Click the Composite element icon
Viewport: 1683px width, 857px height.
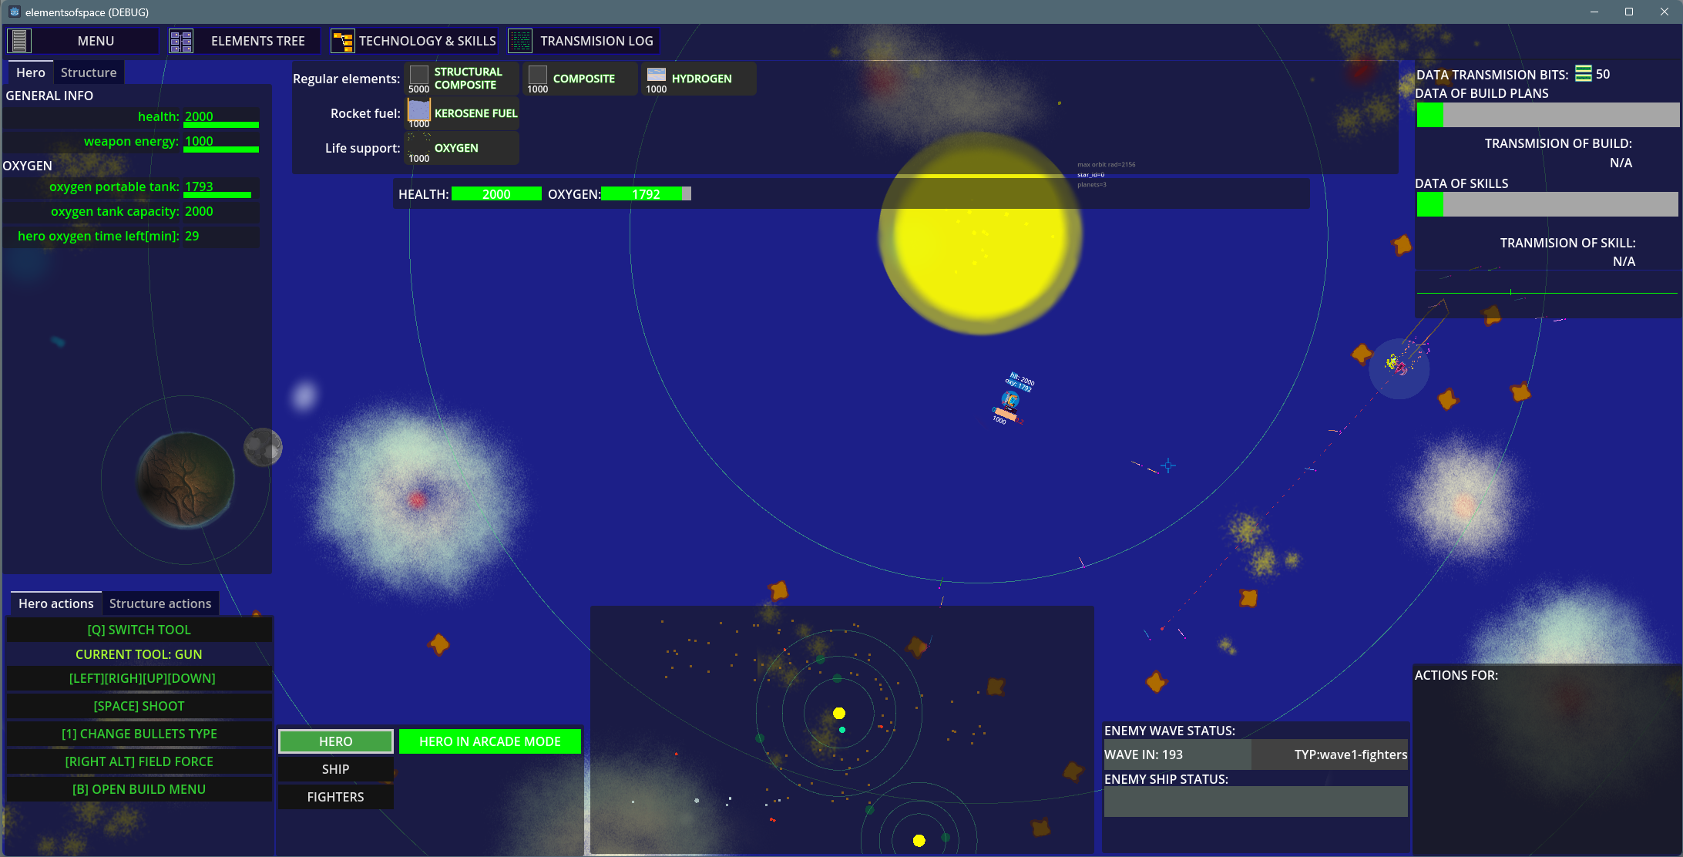(x=537, y=75)
